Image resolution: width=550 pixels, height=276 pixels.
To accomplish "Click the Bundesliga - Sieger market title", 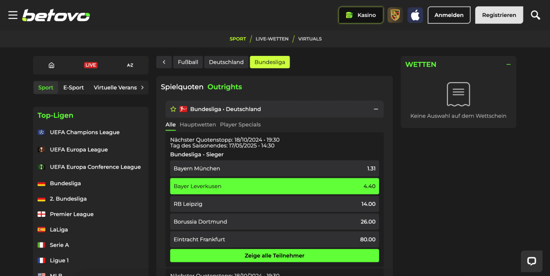I will tap(197, 155).
